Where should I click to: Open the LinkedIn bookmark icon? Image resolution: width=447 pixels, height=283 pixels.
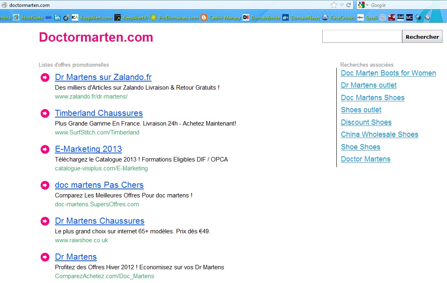57,18
